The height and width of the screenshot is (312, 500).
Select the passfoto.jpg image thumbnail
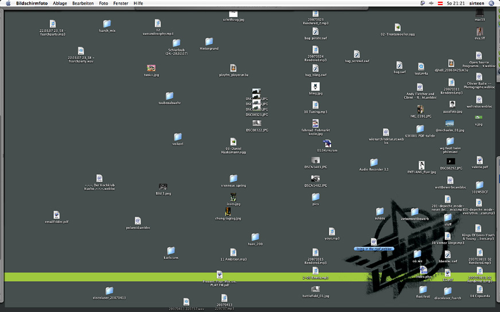tap(452, 105)
